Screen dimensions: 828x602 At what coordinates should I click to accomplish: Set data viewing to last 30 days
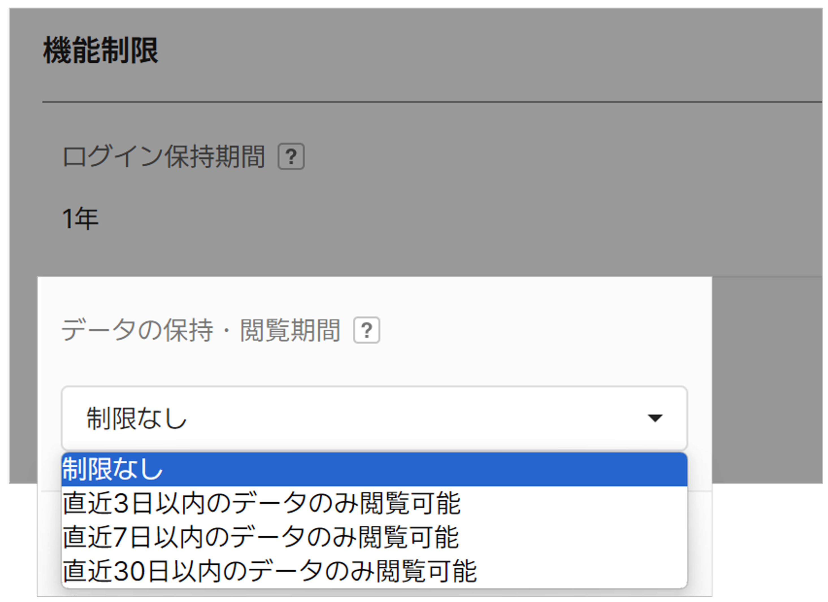click(269, 571)
